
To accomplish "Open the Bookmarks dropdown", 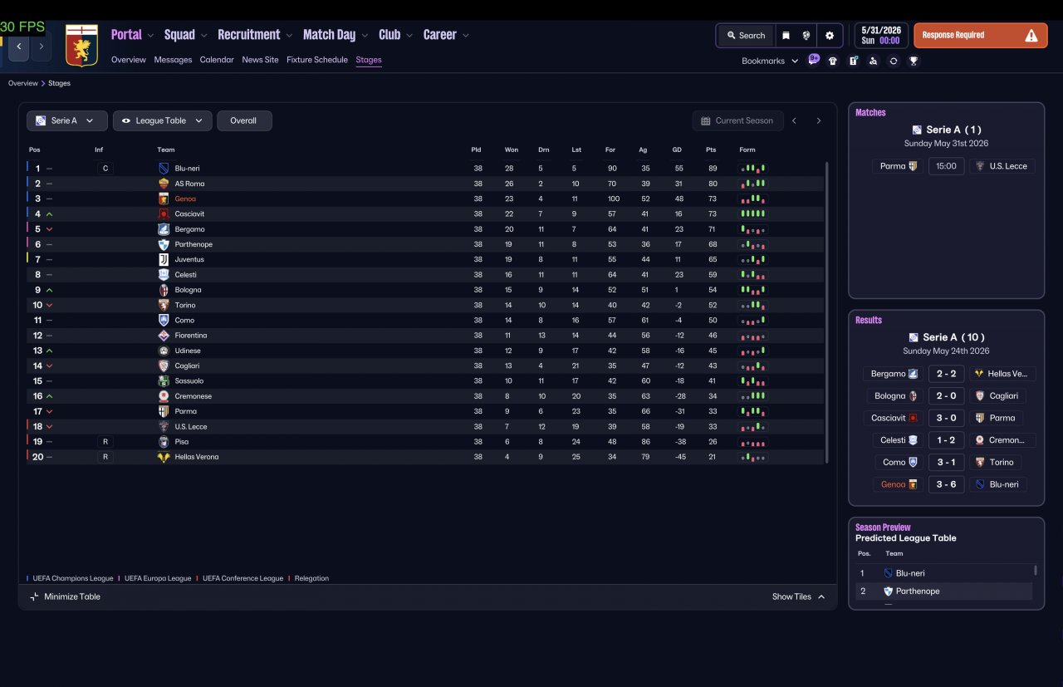I will 770,61.
